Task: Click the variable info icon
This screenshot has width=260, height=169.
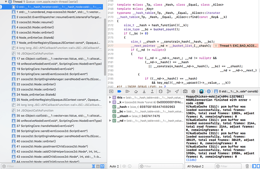Action: [130, 166]
